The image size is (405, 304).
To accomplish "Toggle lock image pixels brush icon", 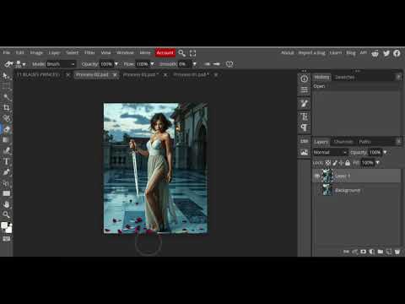I will (x=335, y=163).
